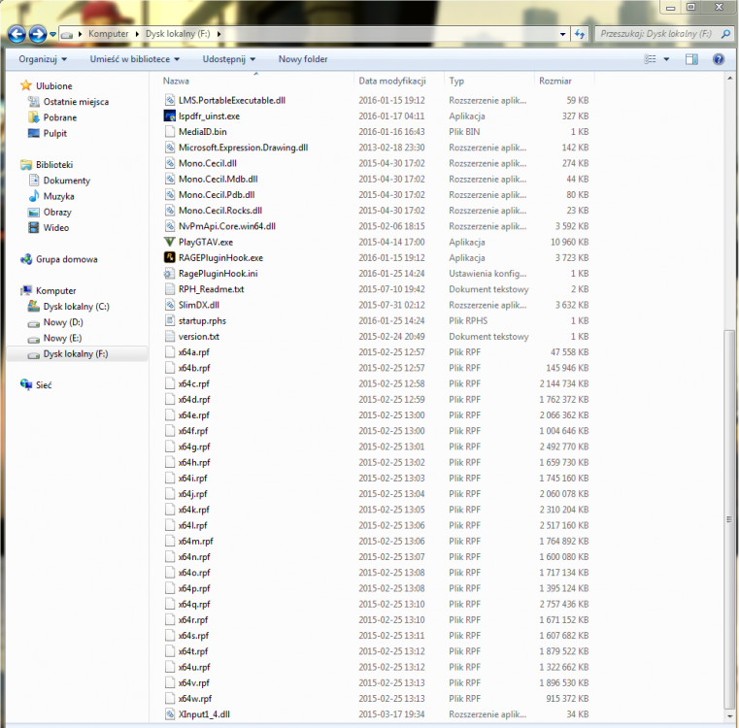Go back with the blue Back arrow

(17, 34)
